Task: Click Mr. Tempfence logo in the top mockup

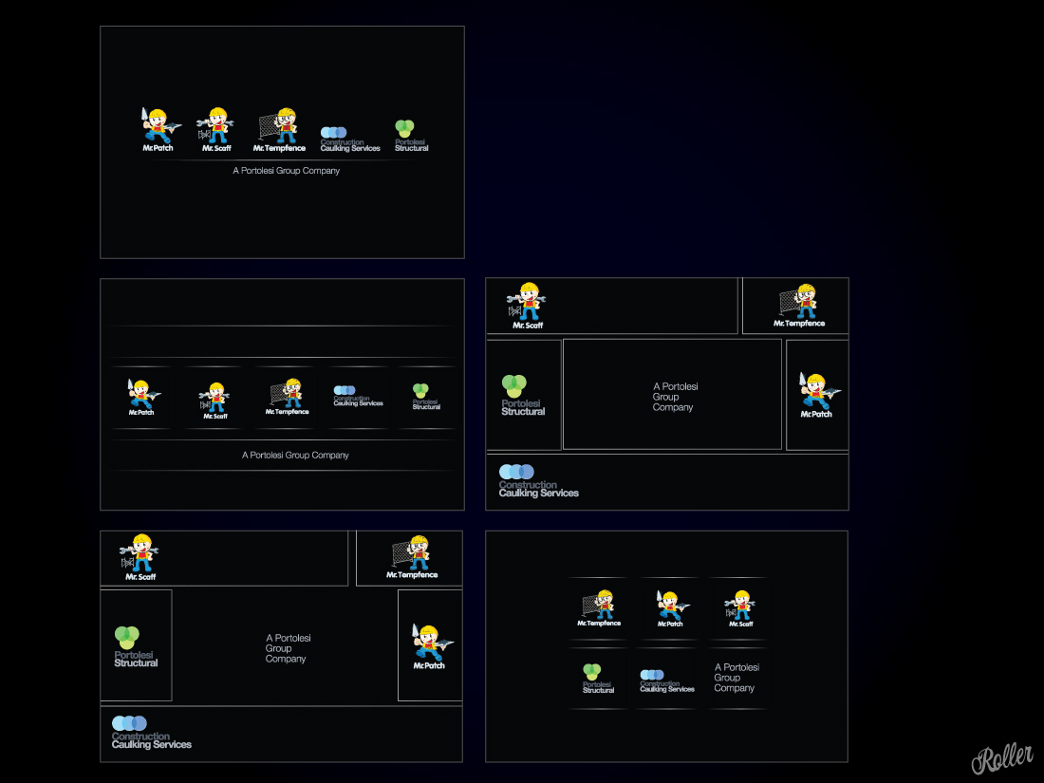Action: (279, 130)
